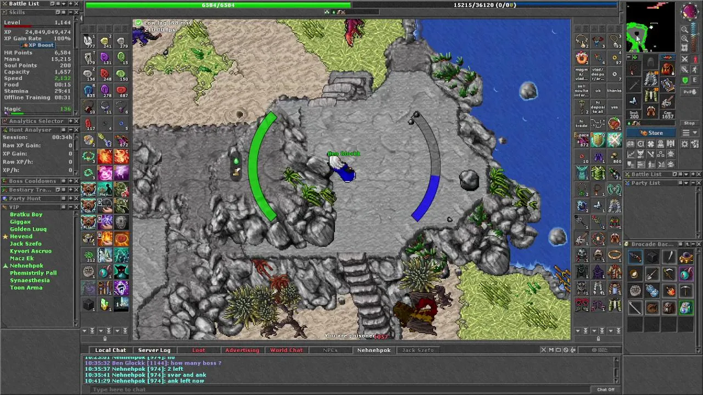Click the shovel in Brocade Backpack
This screenshot has height=395, width=703.
pyautogui.click(x=651, y=274)
